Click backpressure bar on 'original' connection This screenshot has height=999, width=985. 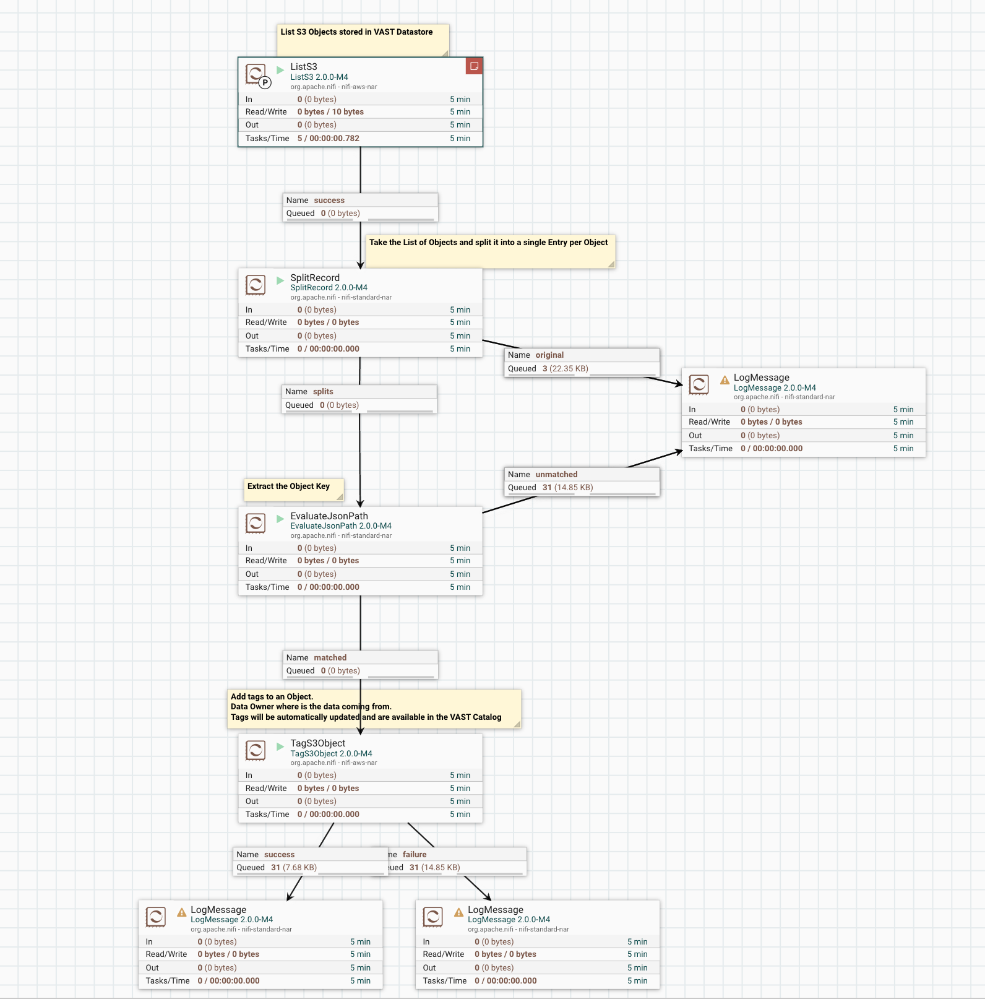tap(582, 375)
